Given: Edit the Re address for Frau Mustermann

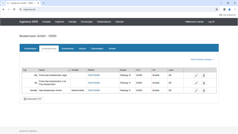Looking at the screenshot, I should (196, 83).
